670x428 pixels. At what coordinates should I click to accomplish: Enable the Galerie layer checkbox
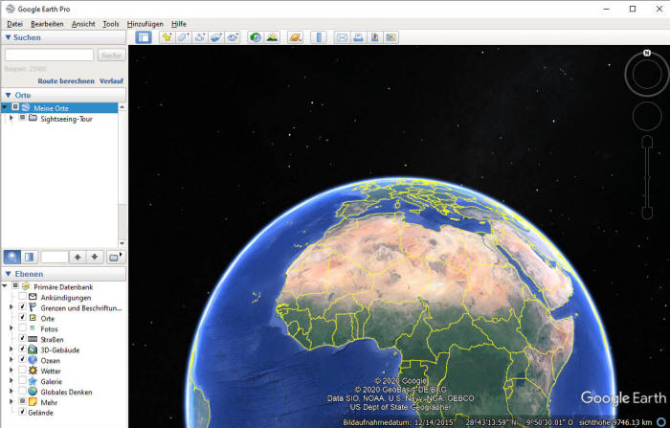coord(22,380)
